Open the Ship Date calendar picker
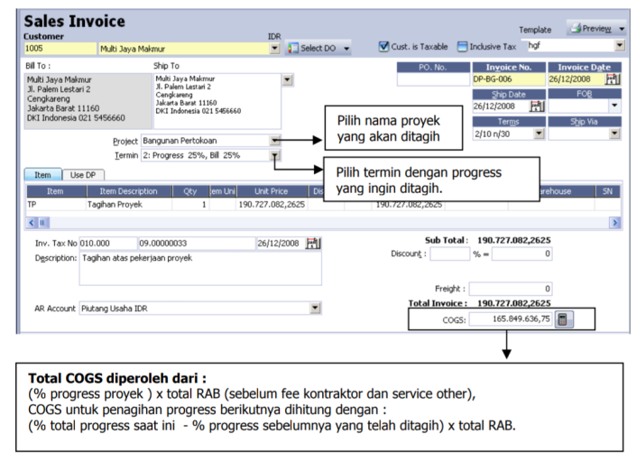The height and width of the screenshot is (462, 636). pyautogui.click(x=537, y=106)
